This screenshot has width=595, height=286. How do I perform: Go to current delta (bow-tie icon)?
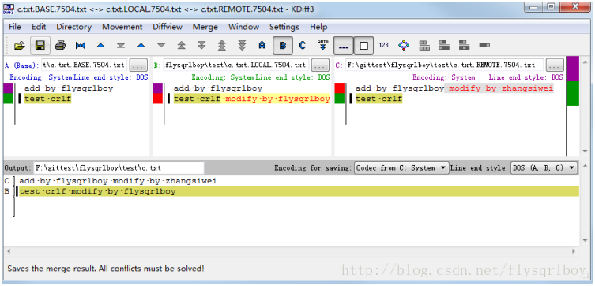81,46
